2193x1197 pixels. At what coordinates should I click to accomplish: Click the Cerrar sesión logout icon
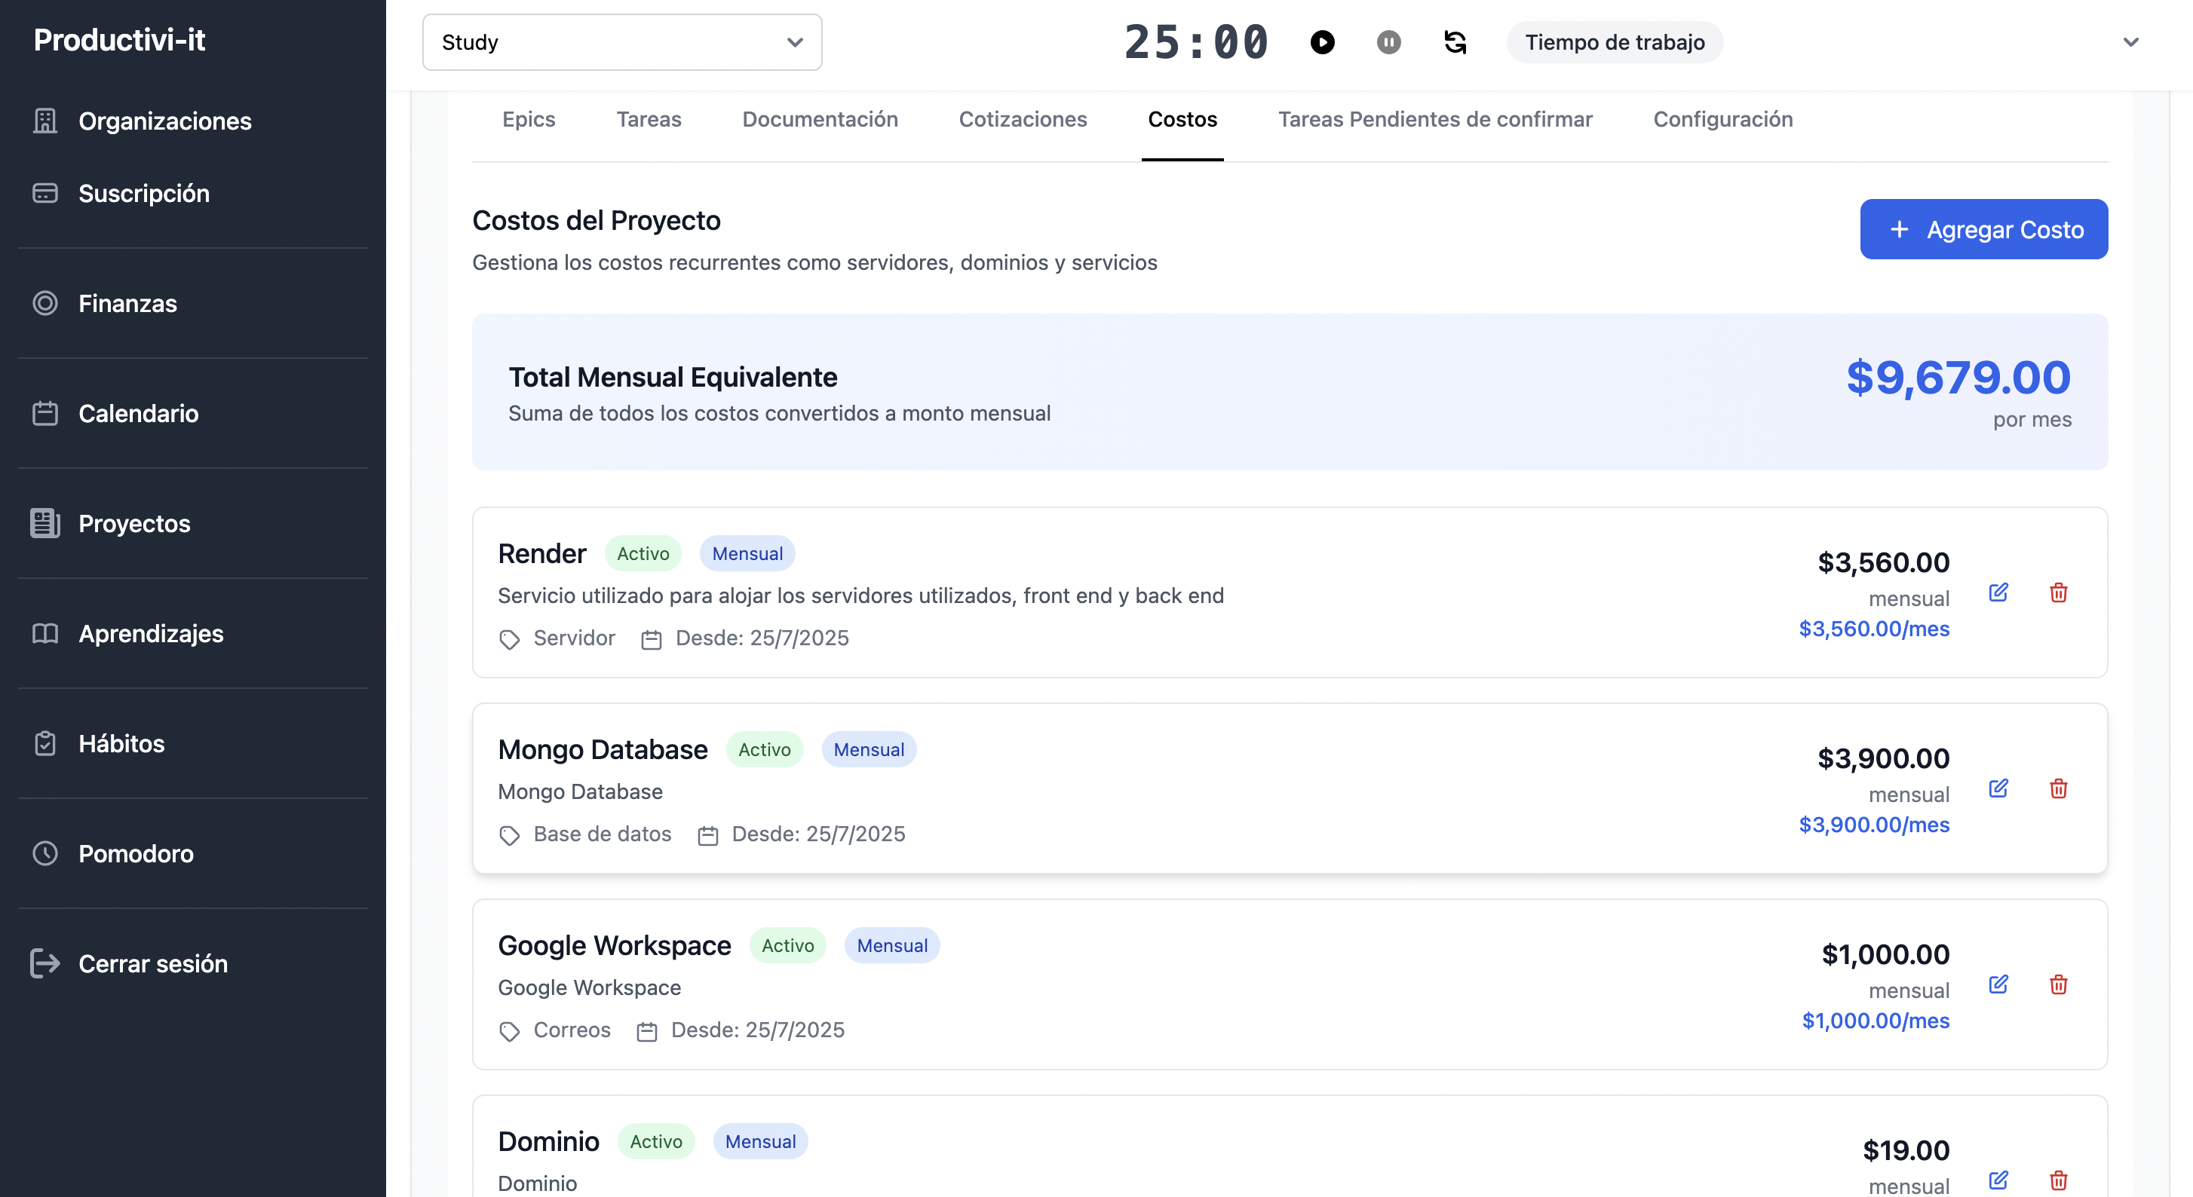[45, 963]
